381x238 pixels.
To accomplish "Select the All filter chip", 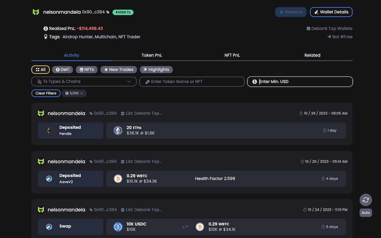I will 40,70.
